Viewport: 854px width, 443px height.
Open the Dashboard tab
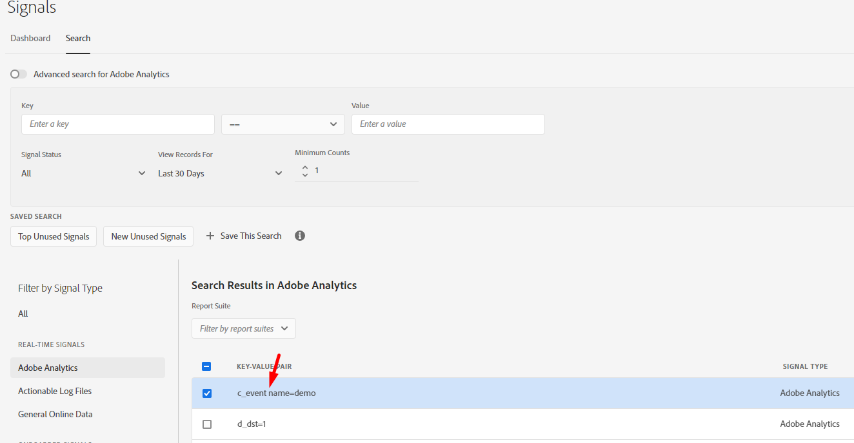(30, 38)
